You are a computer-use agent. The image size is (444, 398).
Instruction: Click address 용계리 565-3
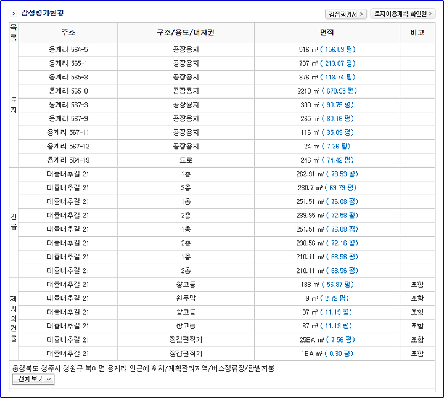[x=68, y=77]
